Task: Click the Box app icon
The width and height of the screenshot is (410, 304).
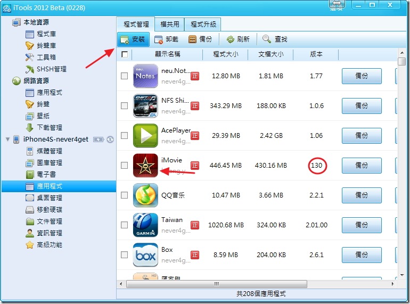Action: (145, 254)
